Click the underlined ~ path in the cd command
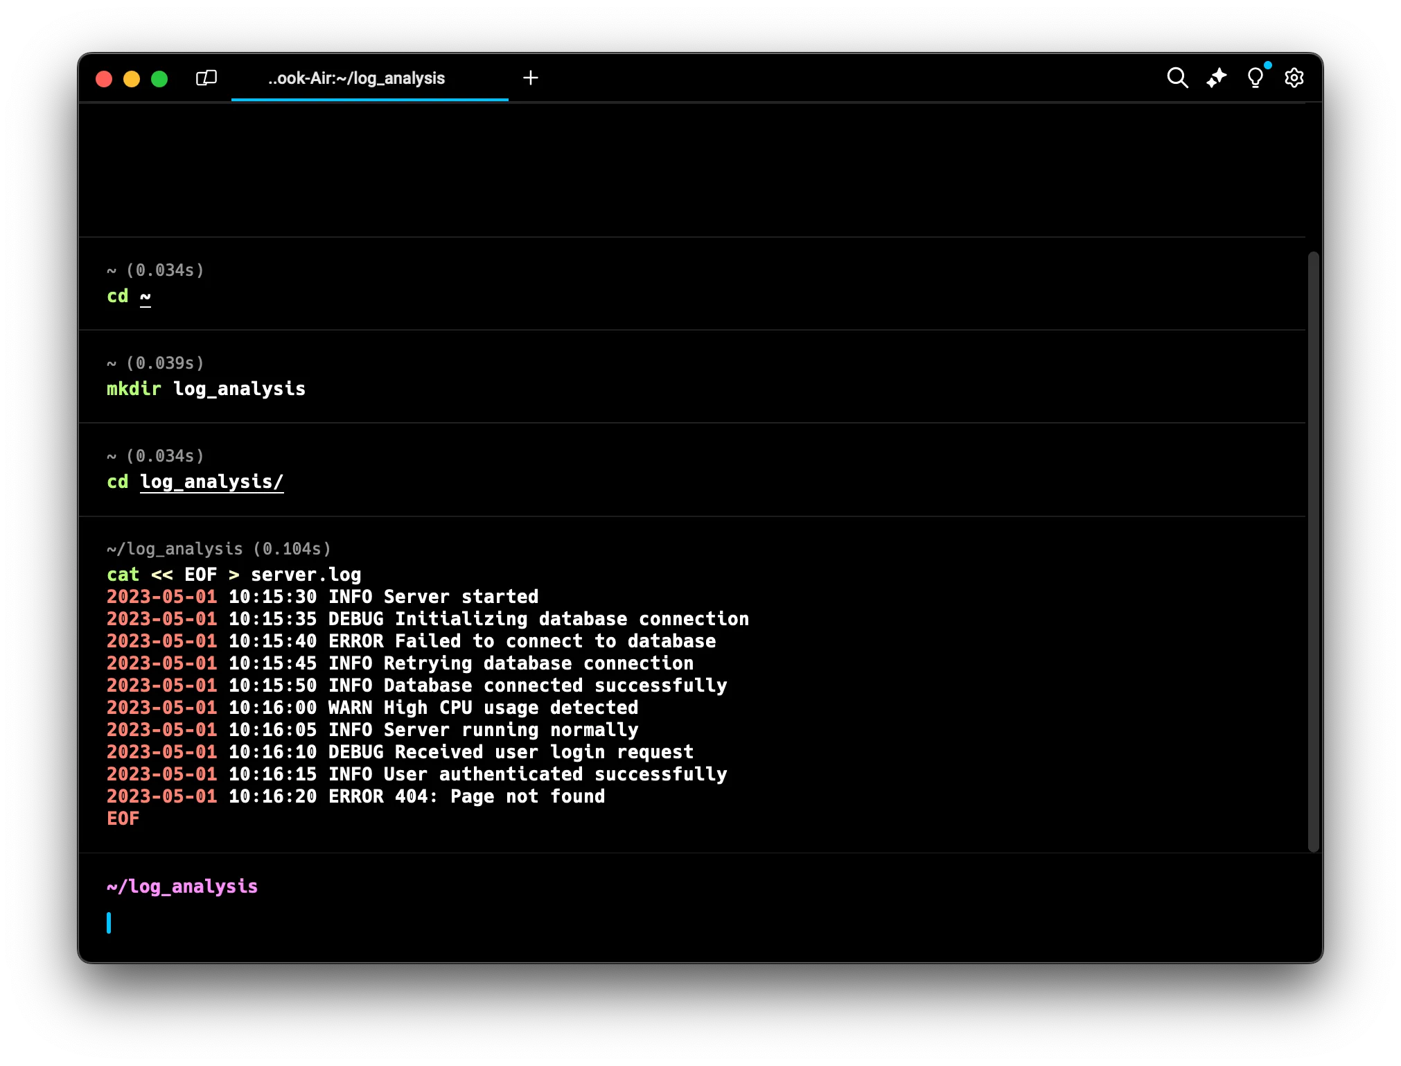1401x1066 pixels. 146,297
